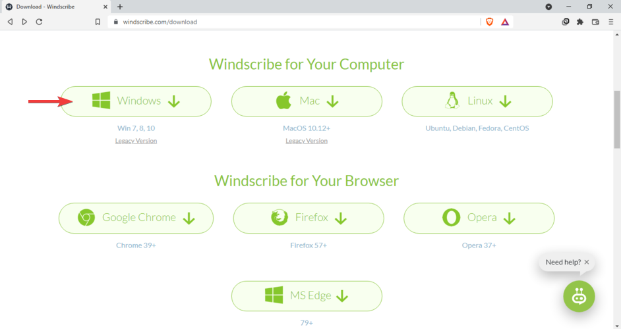Open the Mac Legacy Version link

307,141
